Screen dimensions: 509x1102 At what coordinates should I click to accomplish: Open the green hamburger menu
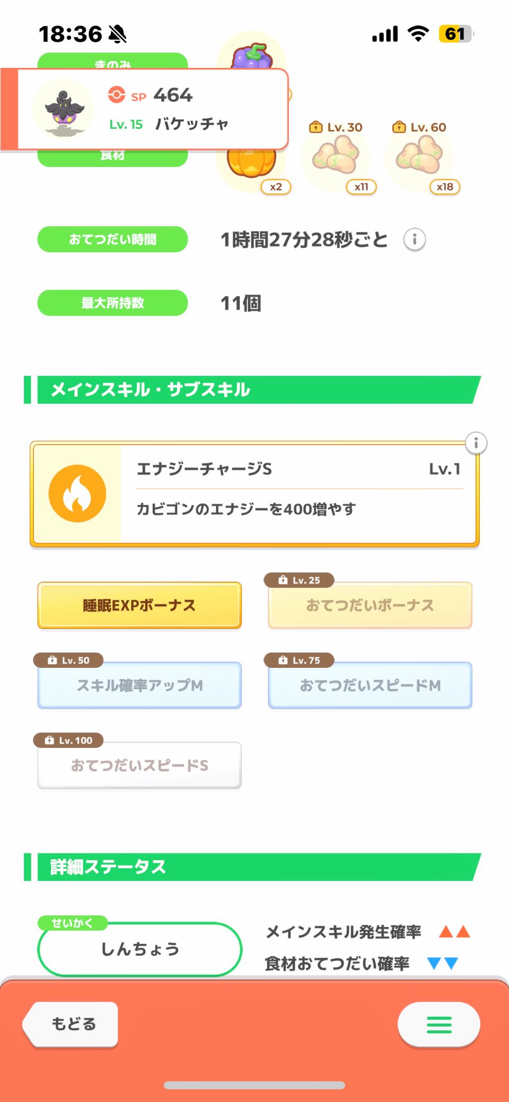pos(439,1025)
